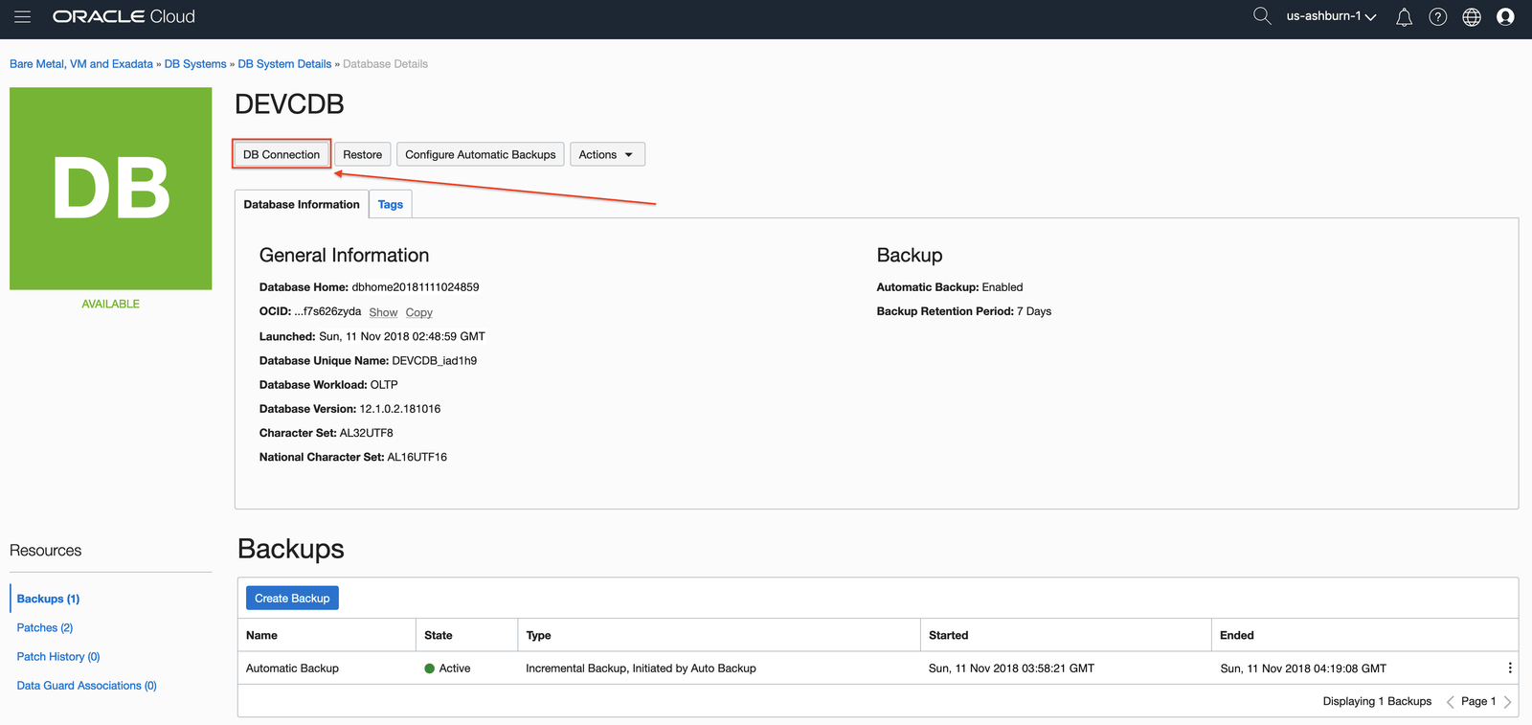Go to previous backups page arrow

1450,702
